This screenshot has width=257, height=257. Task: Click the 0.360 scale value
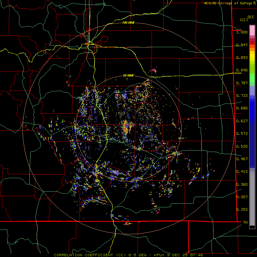pos(242,184)
